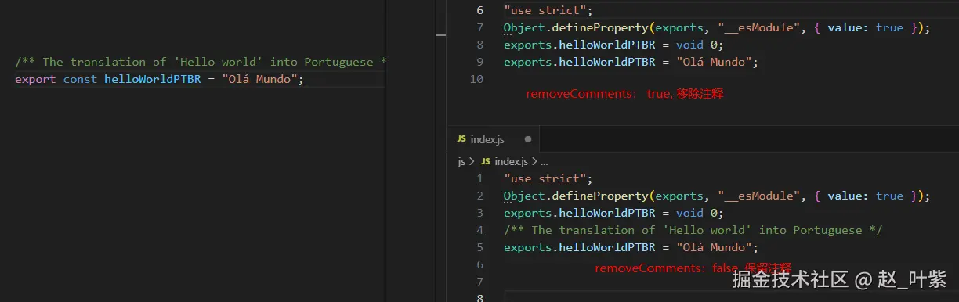Viewport: 959px width, 302px height.
Task: Click "use strict" on line 6 of the upper editor
Action: click(545, 10)
